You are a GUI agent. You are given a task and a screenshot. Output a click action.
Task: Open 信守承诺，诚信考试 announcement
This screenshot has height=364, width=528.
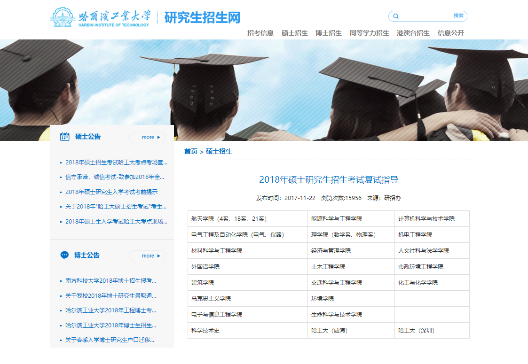[x=115, y=177]
